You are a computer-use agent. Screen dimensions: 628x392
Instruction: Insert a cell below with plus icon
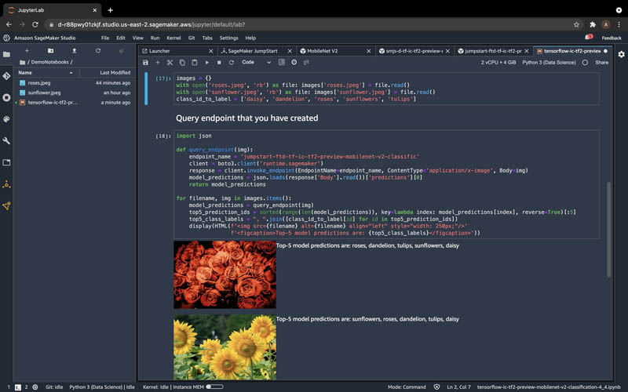[x=158, y=63]
